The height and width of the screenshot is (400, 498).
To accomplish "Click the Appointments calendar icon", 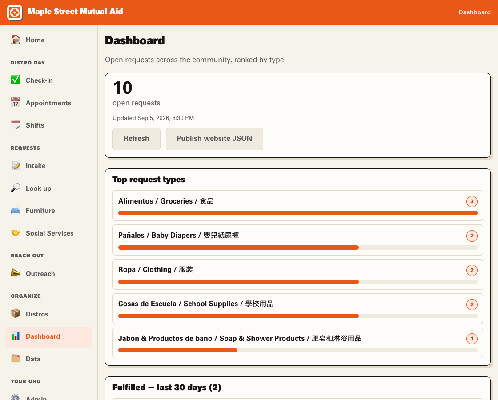I will pyautogui.click(x=16, y=103).
